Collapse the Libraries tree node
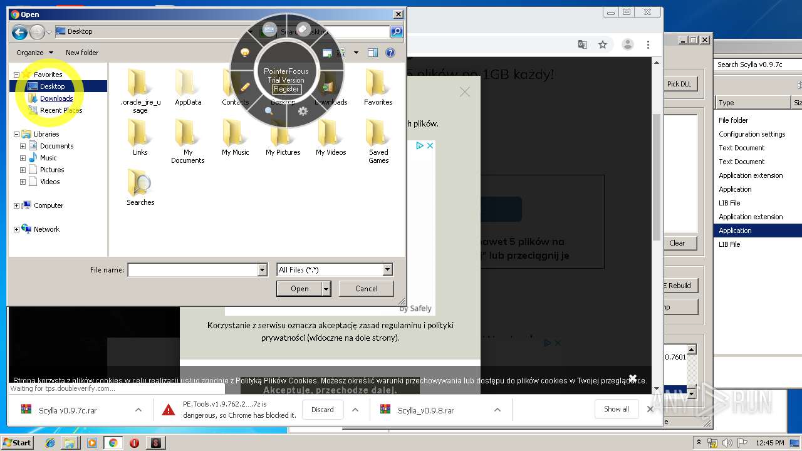 [x=16, y=134]
